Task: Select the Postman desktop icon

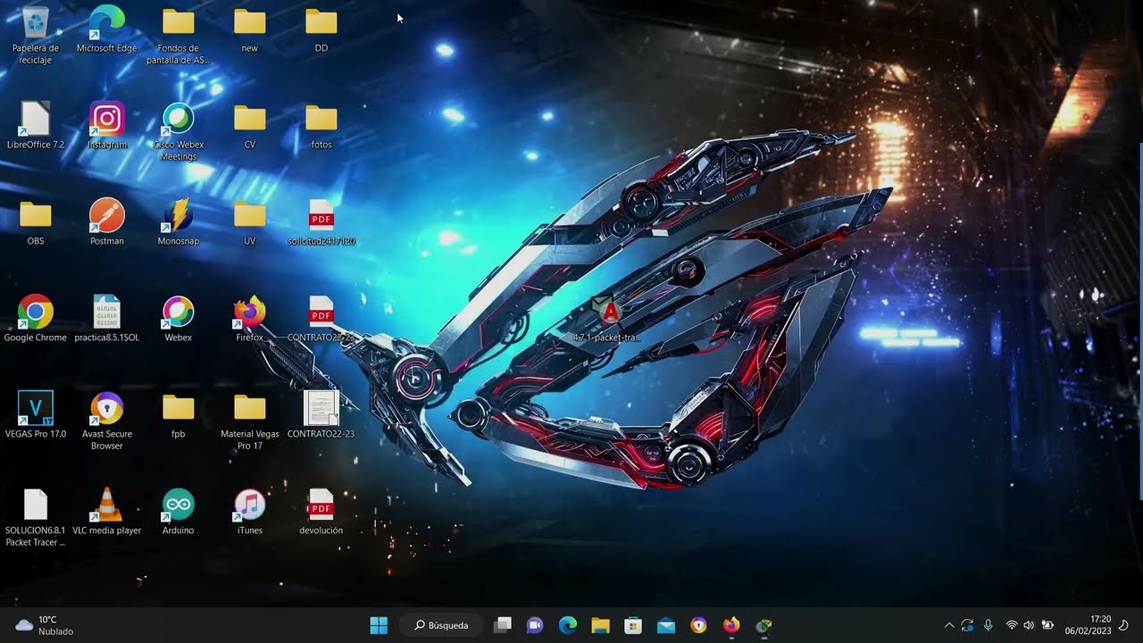Action: [x=107, y=221]
